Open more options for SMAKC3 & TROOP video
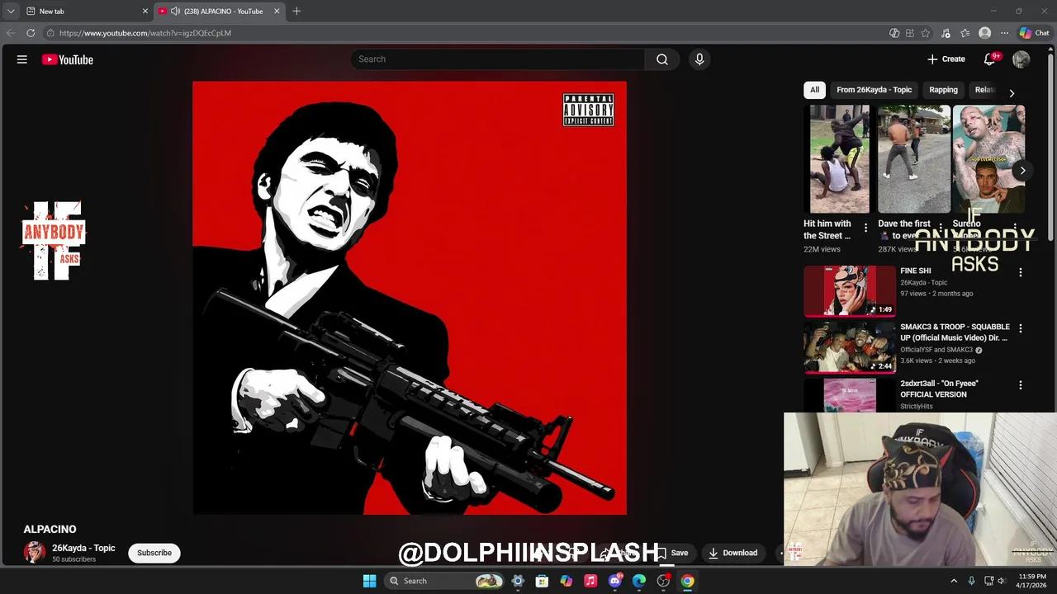Image resolution: width=1057 pixels, height=594 pixels. (1021, 328)
